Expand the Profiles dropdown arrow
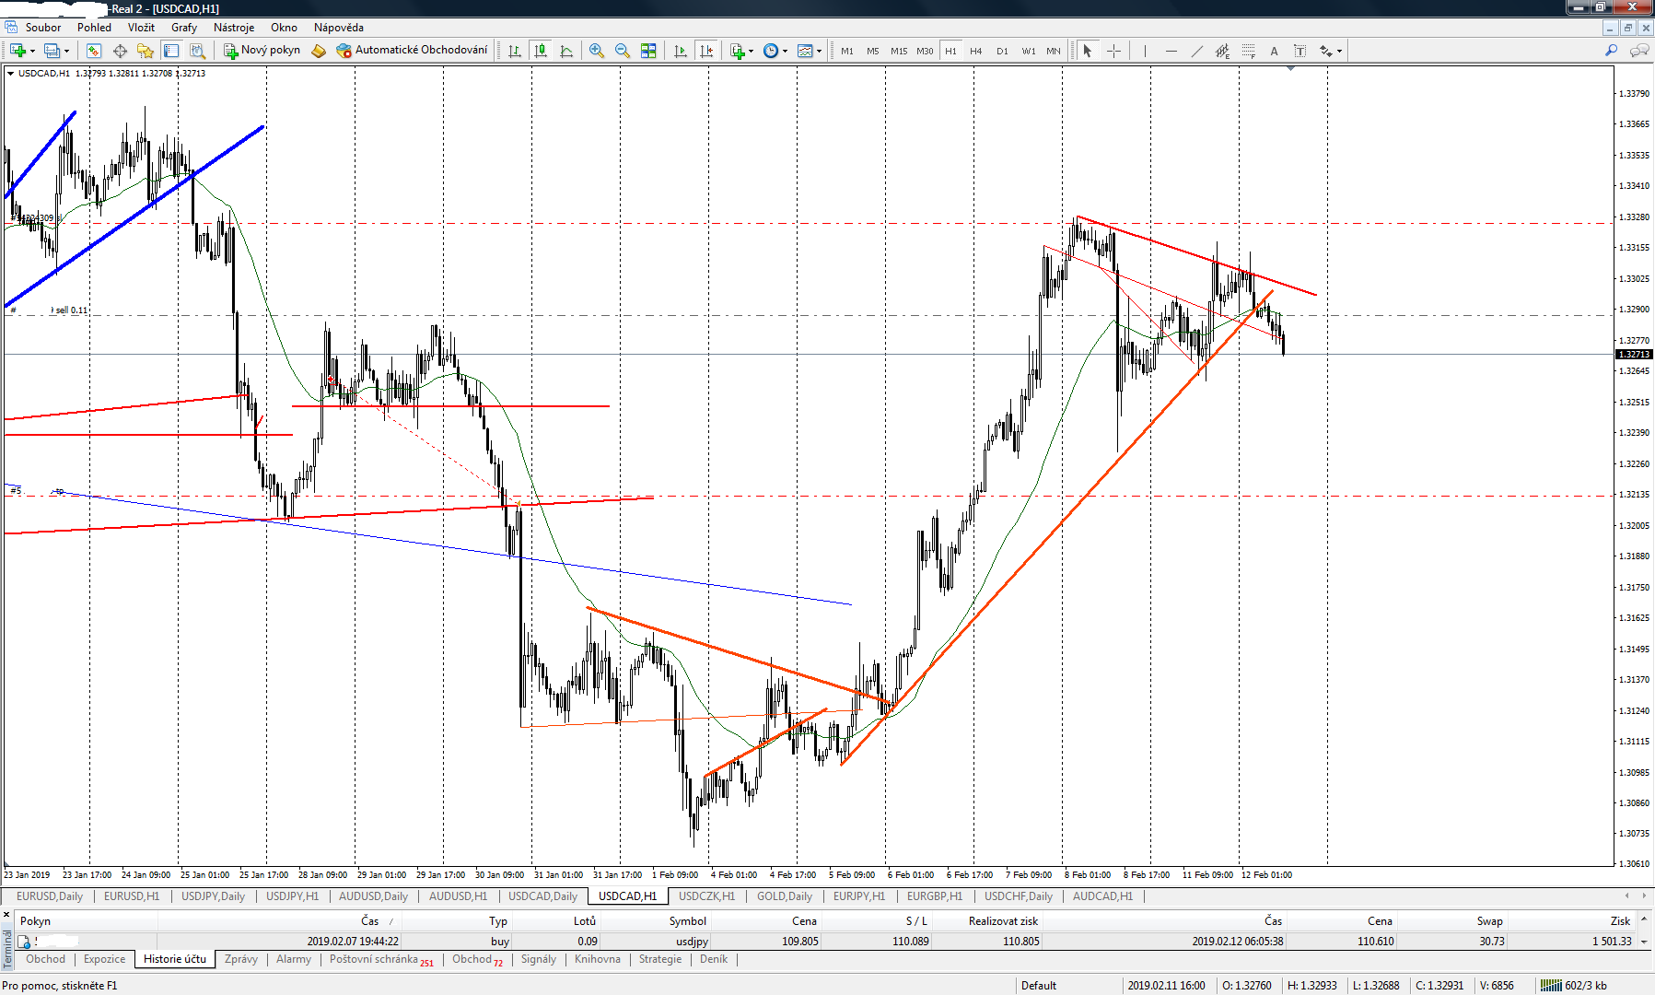Screen dimensions: 1655x995 tap(66, 52)
